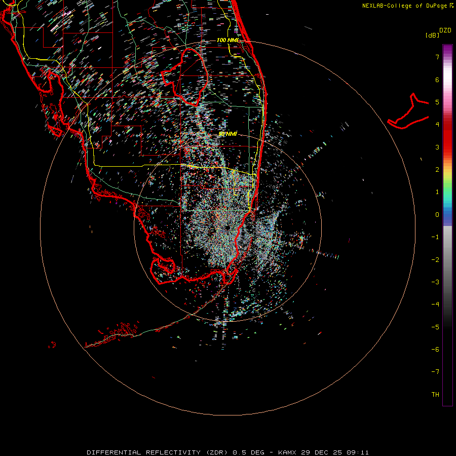Click the 3 dB tick label
Screen dimensions: 456x456
pyautogui.click(x=437, y=147)
